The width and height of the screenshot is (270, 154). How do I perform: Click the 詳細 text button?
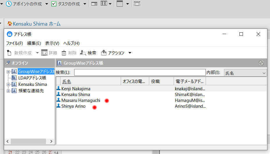[x=53, y=53]
